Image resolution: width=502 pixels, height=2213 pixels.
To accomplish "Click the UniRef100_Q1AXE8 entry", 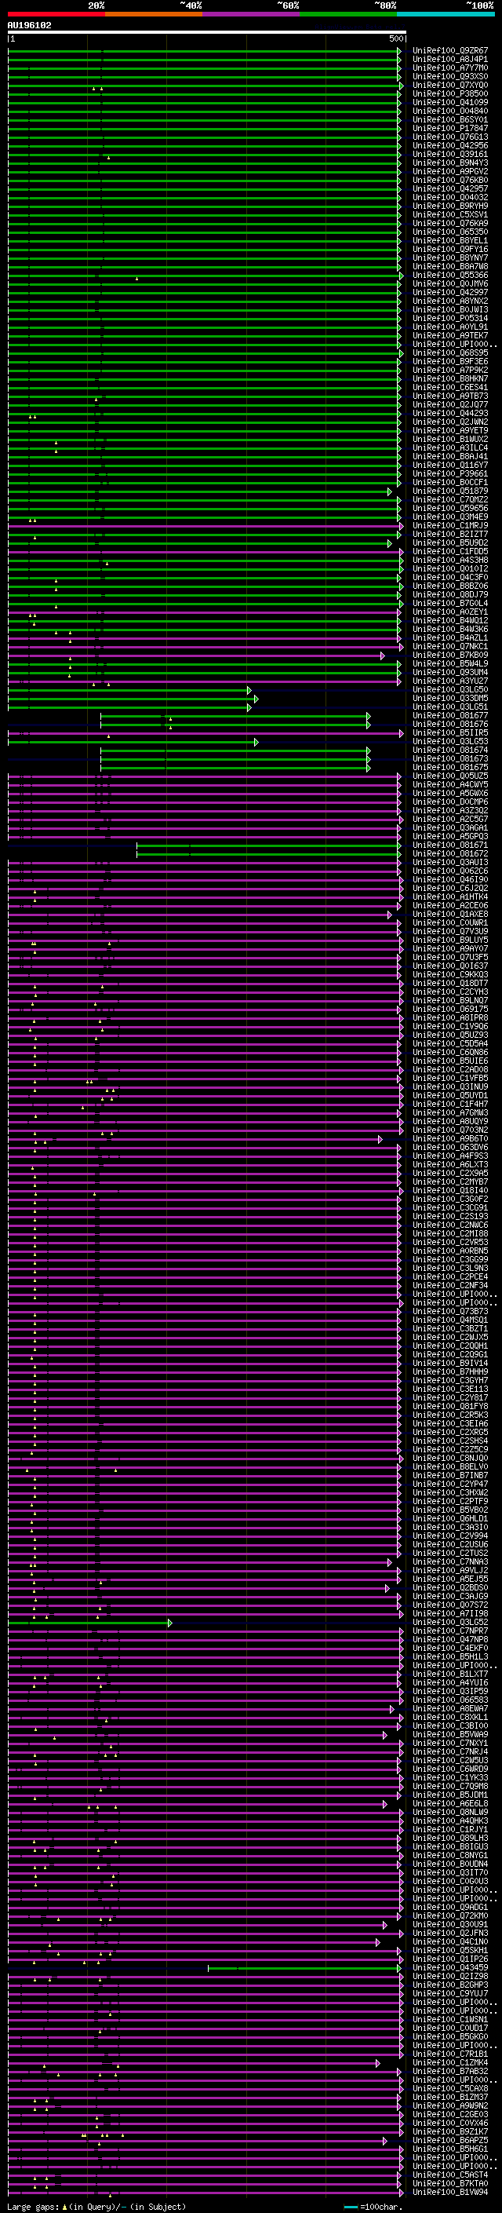I will coord(450,914).
